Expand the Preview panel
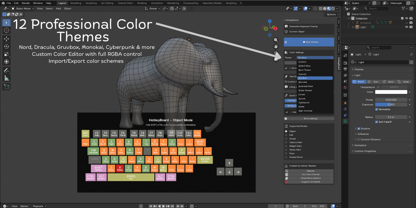416x208 pixels. pyautogui.click(x=382, y=69)
